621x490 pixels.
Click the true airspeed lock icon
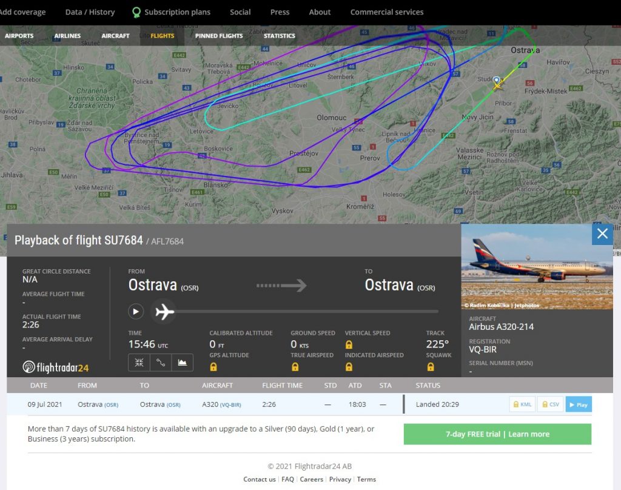tap(295, 367)
